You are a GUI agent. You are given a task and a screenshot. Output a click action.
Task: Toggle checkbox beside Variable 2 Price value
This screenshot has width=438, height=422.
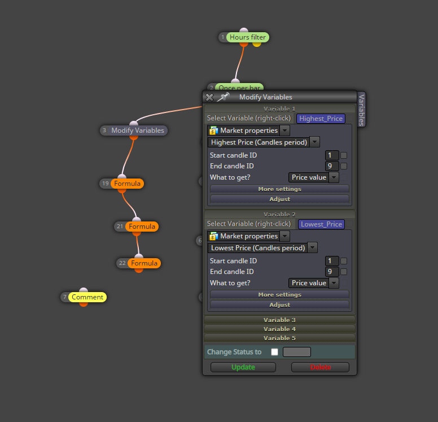coord(344,283)
